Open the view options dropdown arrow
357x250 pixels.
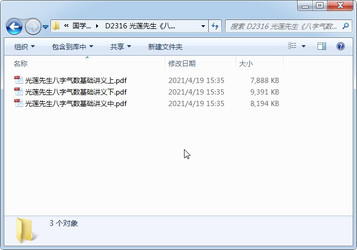pos(303,46)
